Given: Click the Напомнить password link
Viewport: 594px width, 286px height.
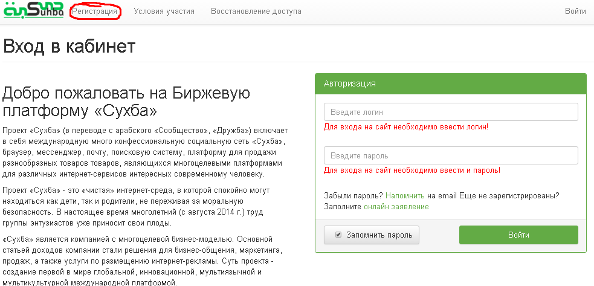Looking at the screenshot, I should click(x=405, y=196).
